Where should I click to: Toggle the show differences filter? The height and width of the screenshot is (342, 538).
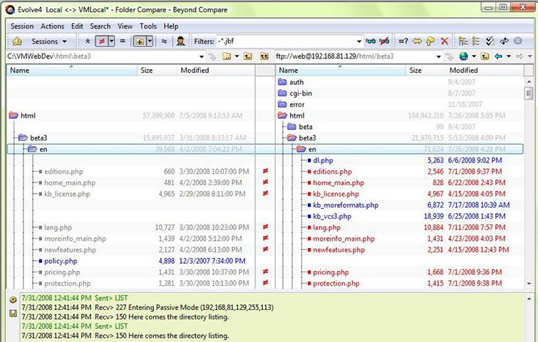102,41
